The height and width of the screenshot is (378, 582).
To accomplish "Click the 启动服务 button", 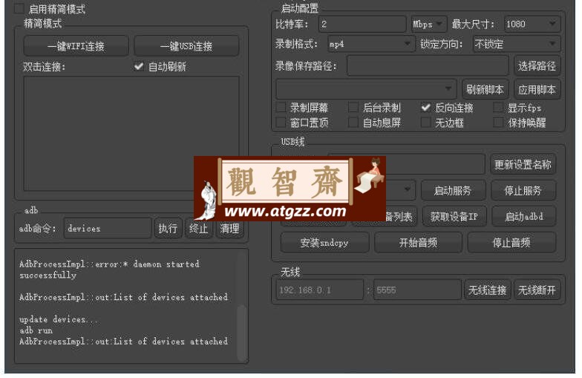I will click(453, 191).
